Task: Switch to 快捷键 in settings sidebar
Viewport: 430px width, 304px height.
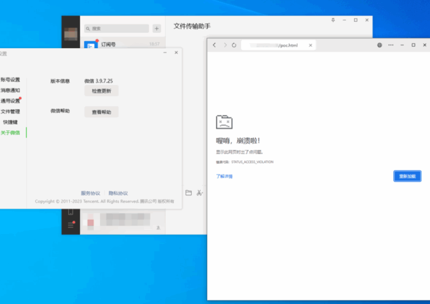Action: click(10, 122)
